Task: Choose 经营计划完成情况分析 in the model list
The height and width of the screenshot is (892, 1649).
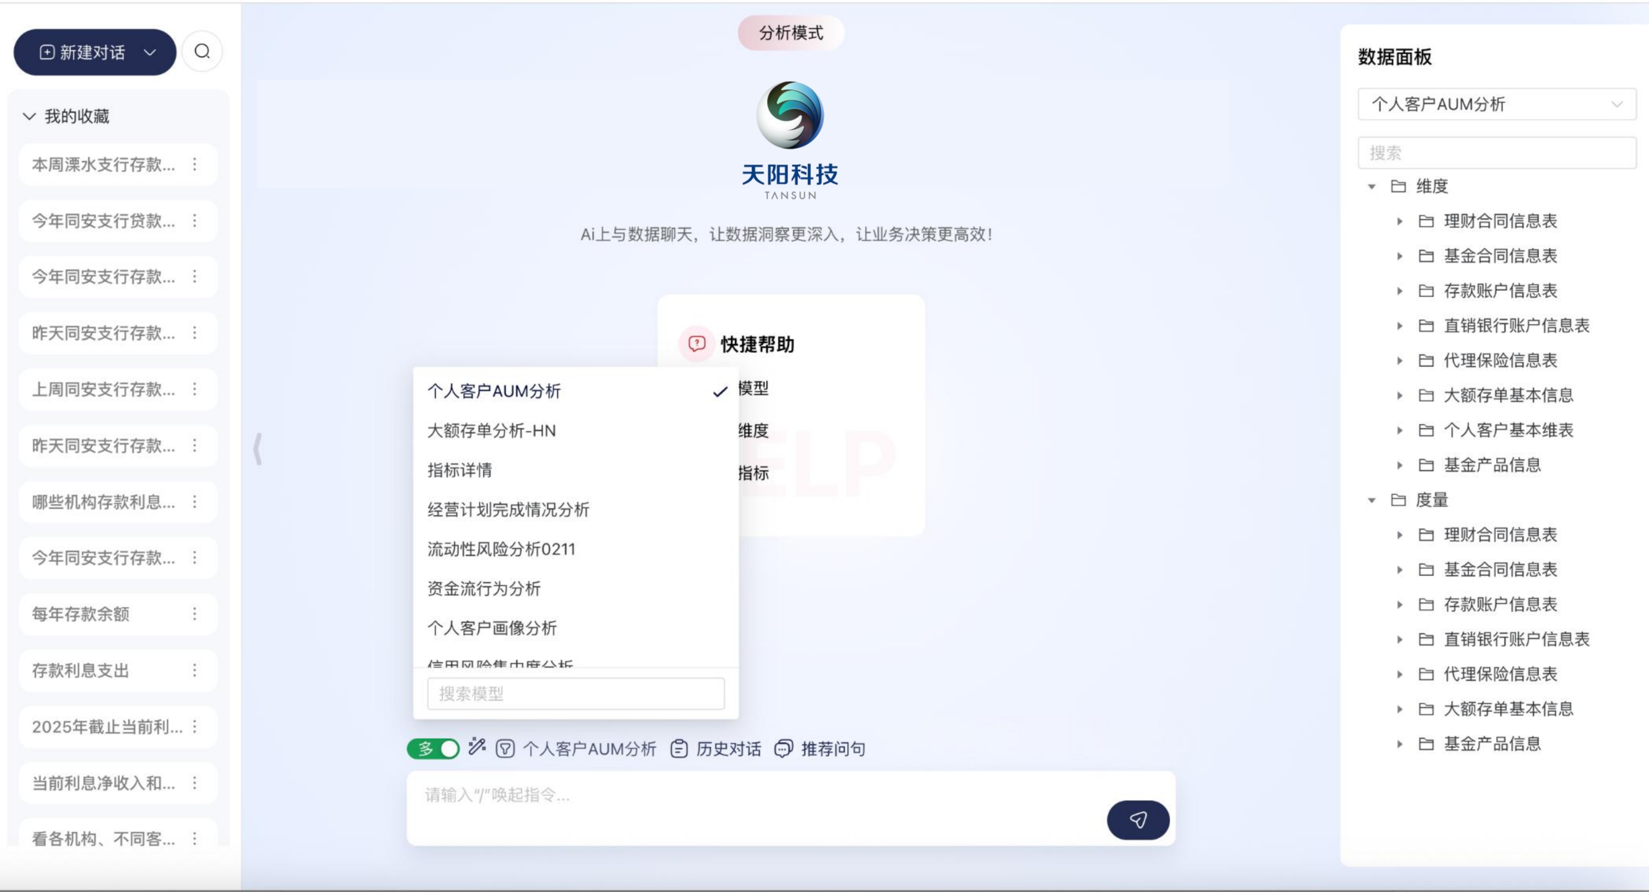Action: [576, 510]
